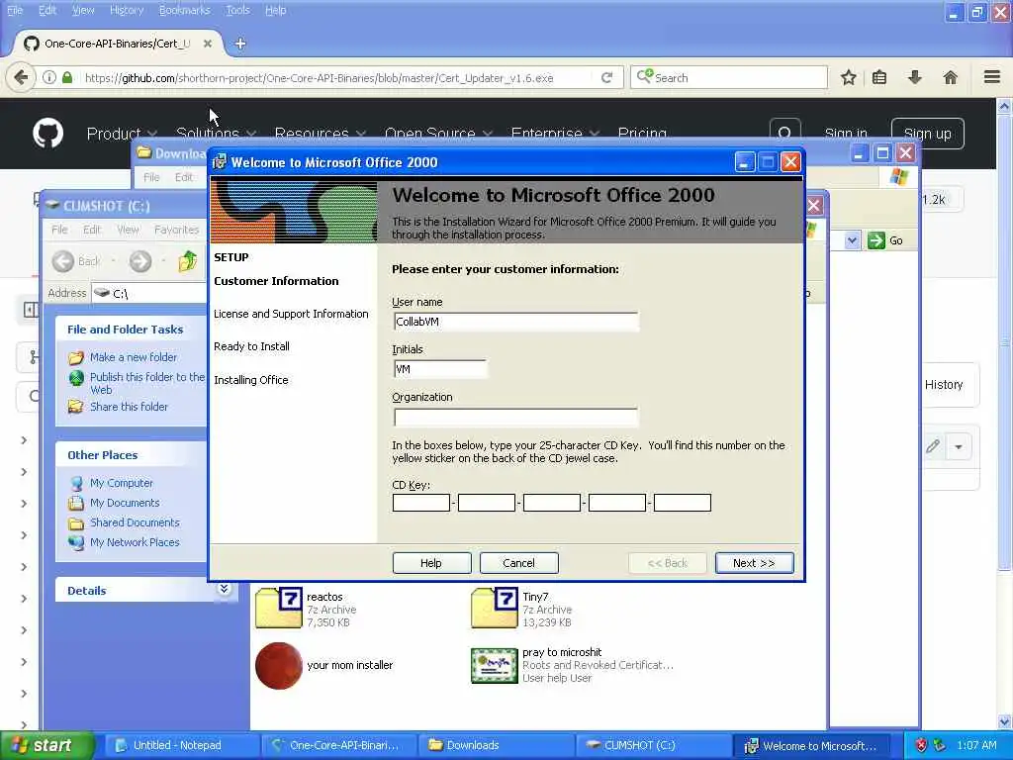Click the GitHub edit pencil icon
The height and width of the screenshot is (760, 1013).
(x=932, y=446)
